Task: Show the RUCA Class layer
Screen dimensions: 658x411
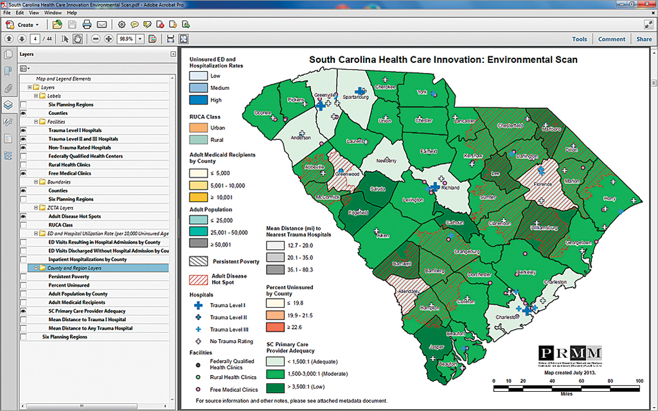Action: [24, 225]
